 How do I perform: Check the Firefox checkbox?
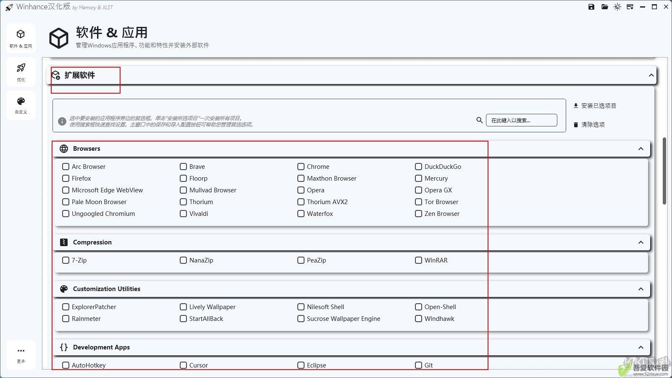(66, 178)
